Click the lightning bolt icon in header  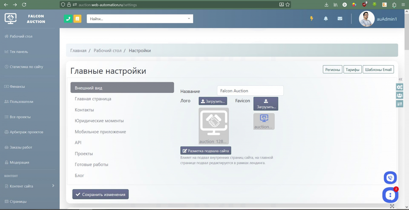(312, 18)
